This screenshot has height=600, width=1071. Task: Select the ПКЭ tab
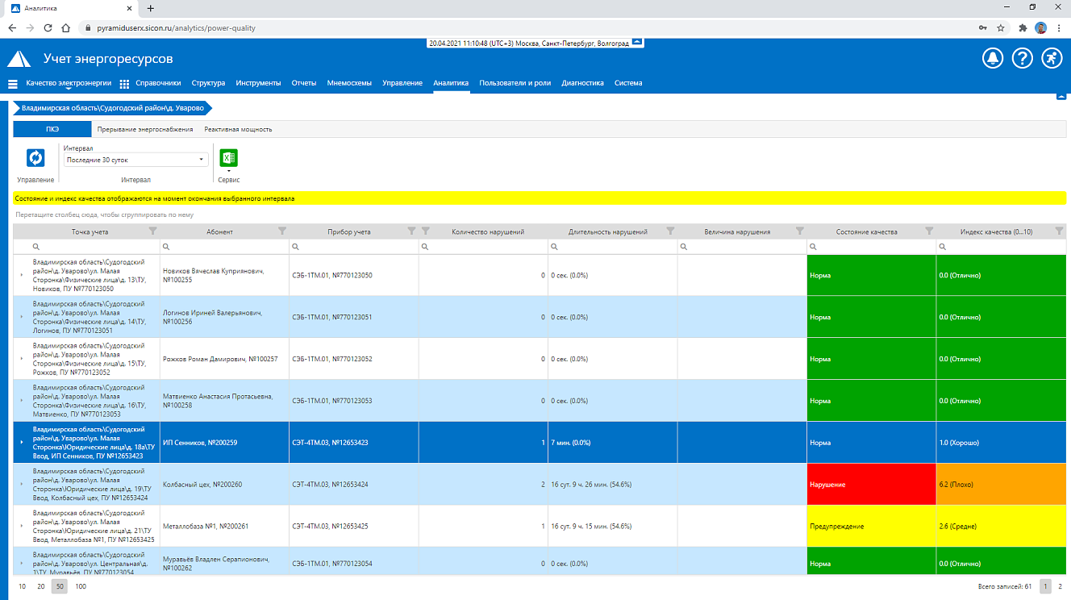pyautogui.click(x=52, y=129)
